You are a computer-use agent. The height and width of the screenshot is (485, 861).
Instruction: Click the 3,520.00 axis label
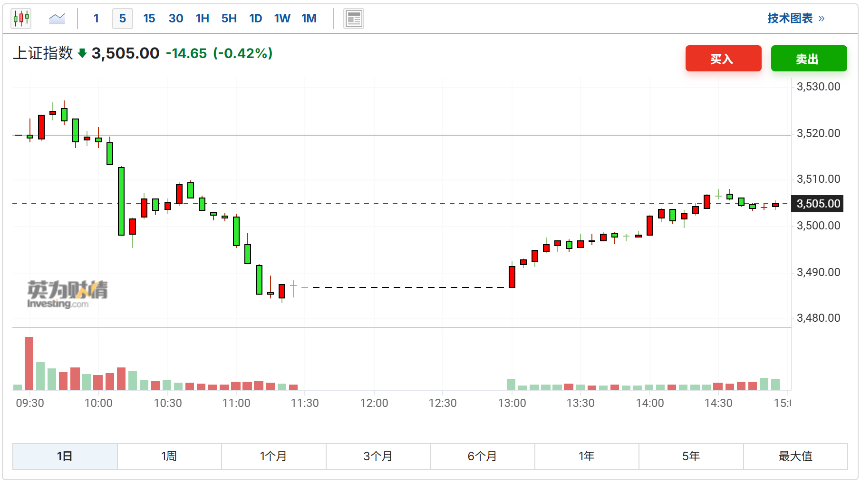818,133
